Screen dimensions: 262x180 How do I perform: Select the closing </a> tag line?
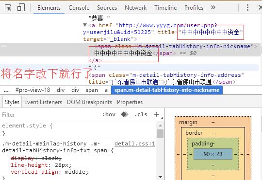tap(95, 60)
